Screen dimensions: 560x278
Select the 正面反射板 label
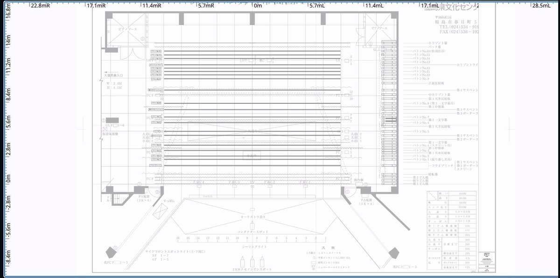[x=436, y=83]
